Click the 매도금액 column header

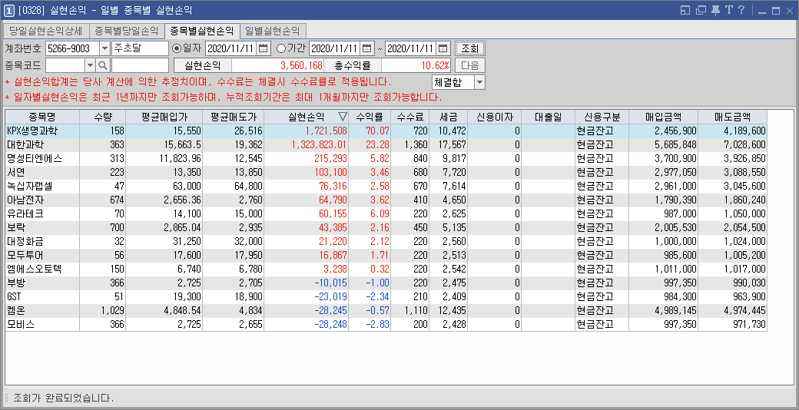point(732,117)
